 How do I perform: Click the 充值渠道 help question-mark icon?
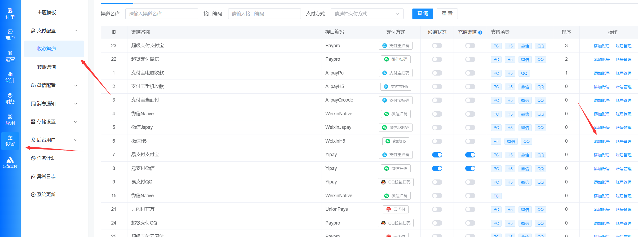(x=480, y=33)
